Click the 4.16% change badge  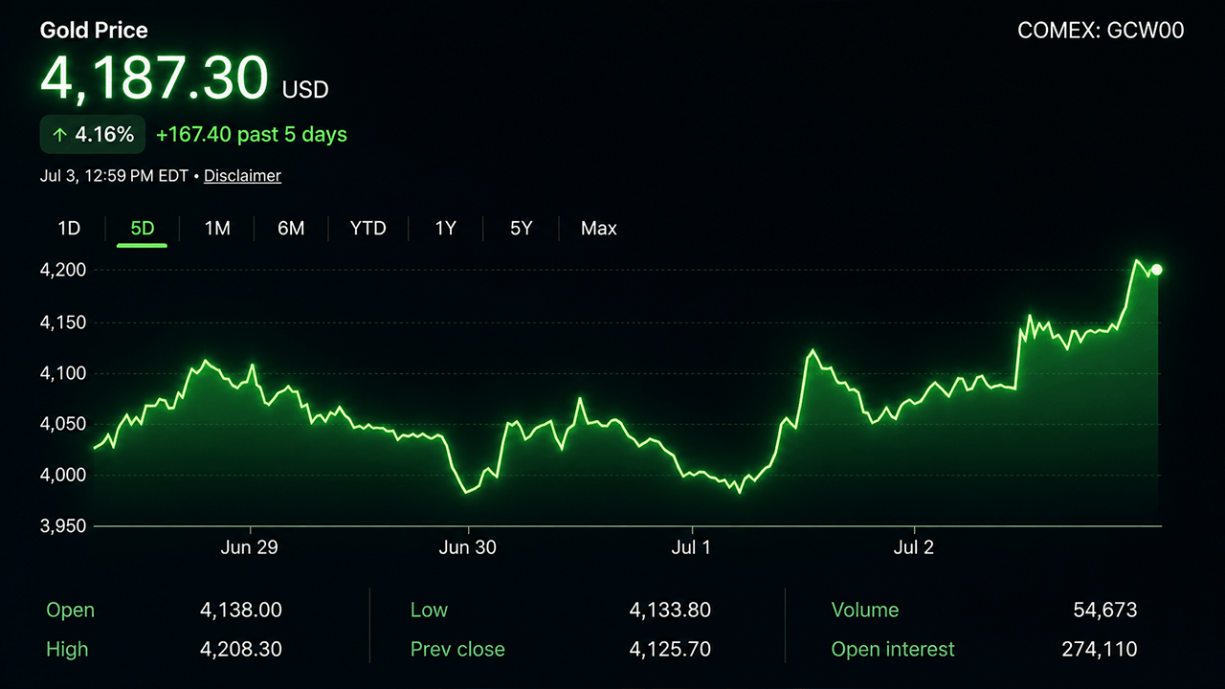93,135
